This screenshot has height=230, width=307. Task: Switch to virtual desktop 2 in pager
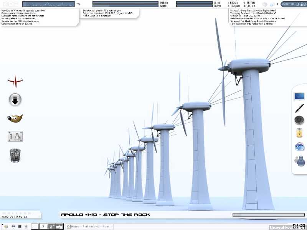point(43,227)
